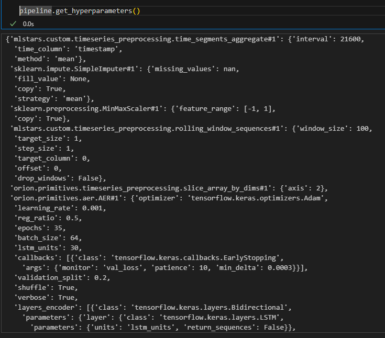This screenshot has height=338, width=385.
Task: Click the time_segments_aggregate#1 key text
Action: (x=145, y=39)
